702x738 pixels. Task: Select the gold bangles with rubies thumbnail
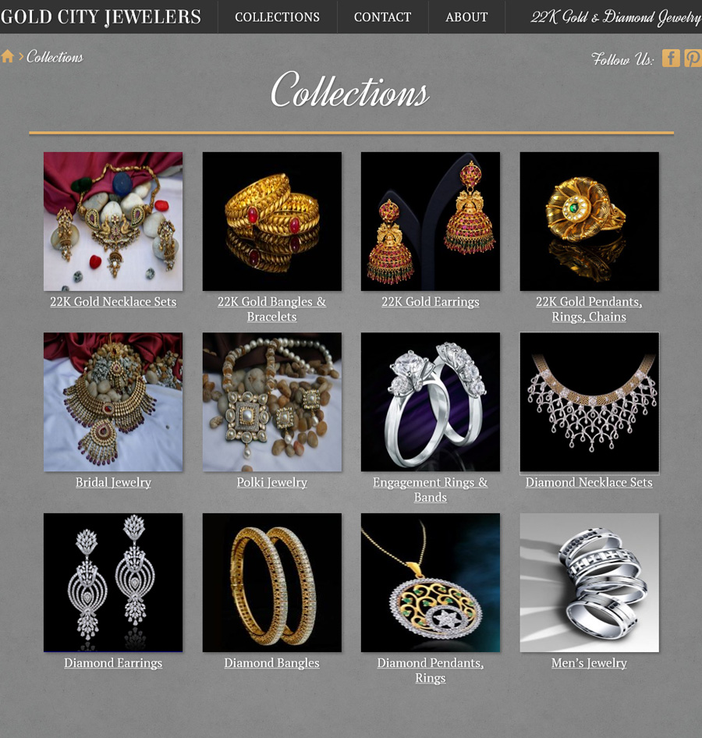[272, 222]
